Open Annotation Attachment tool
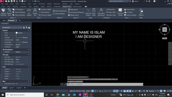Screen dimensions: 172x97 tap(101, 12)
